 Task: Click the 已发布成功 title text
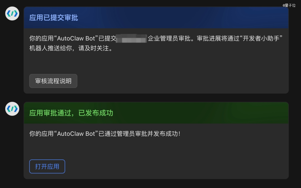click(x=96, y=113)
